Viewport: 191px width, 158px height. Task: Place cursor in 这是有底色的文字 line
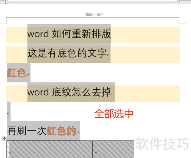pos(67,53)
